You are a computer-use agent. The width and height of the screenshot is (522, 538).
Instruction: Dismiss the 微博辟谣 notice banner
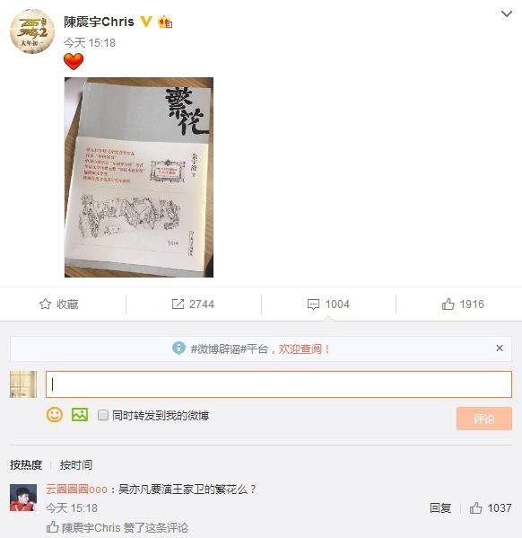coord(500,348)
